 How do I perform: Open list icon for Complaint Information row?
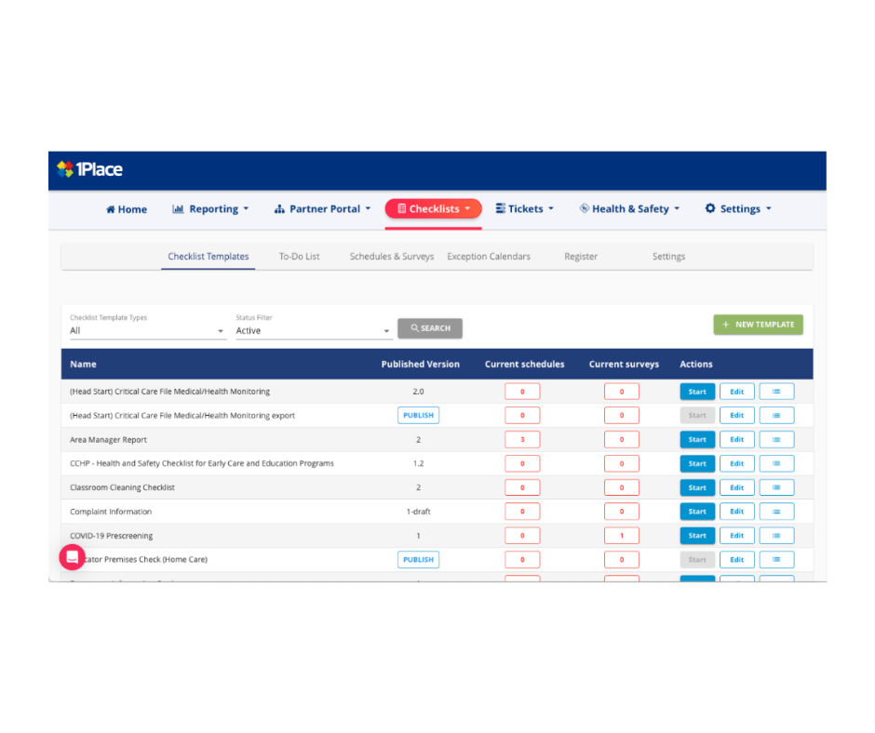coord(776,512)
